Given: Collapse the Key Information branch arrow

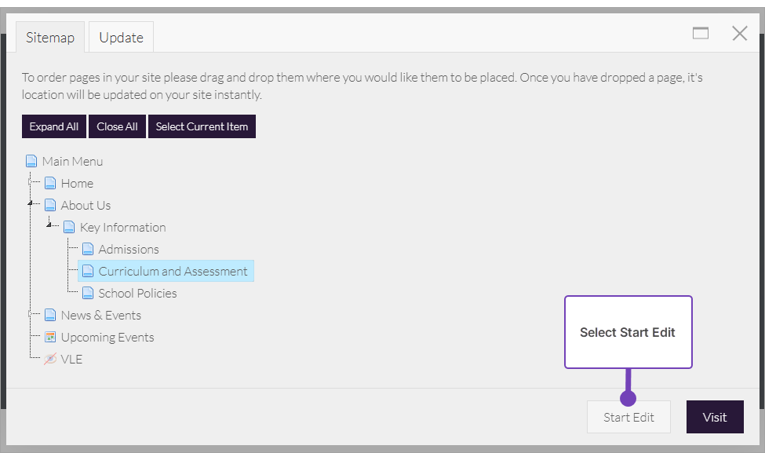Looking at the screenshot, I should click(x=49, y=225).
